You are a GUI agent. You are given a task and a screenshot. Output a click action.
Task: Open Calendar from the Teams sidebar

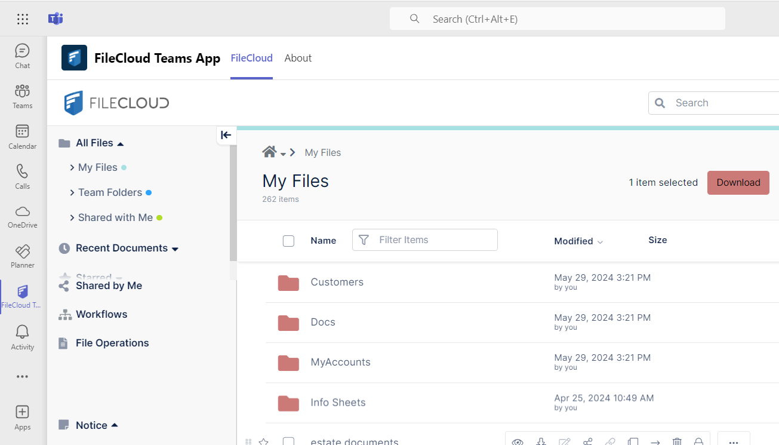click(22, 137)
